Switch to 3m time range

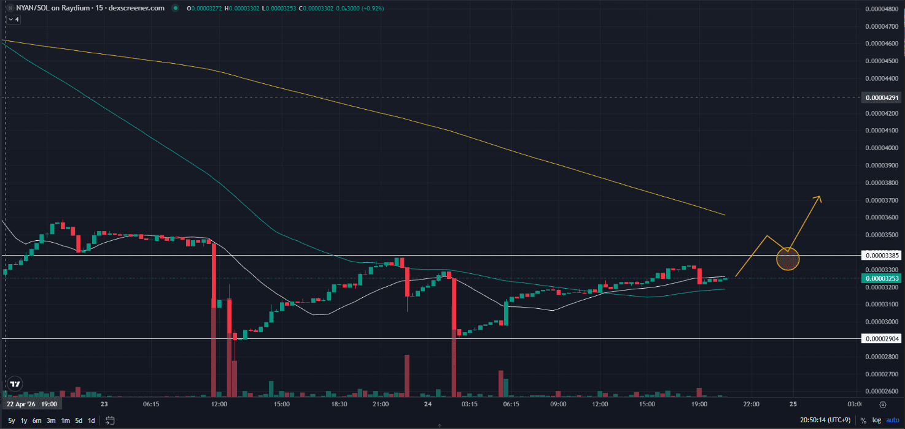point(51,420)
